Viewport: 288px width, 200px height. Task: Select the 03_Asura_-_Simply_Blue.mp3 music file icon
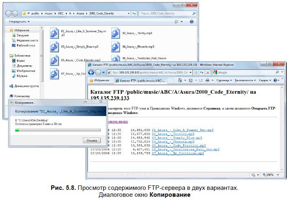[x=55, y=47]
